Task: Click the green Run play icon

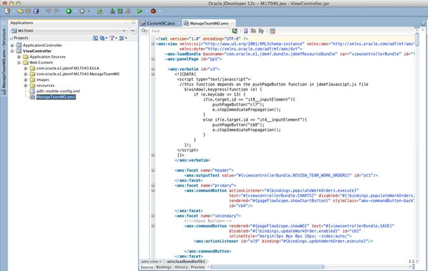Action: click(139, 11)
